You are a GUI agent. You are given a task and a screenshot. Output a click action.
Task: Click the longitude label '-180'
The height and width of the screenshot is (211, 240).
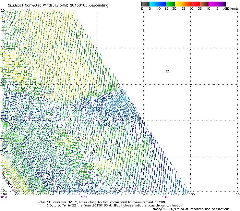click(3, 194)
